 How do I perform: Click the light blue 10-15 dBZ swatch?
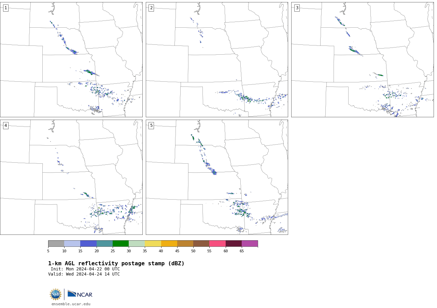pyautogui.click(x=72, y=244)
